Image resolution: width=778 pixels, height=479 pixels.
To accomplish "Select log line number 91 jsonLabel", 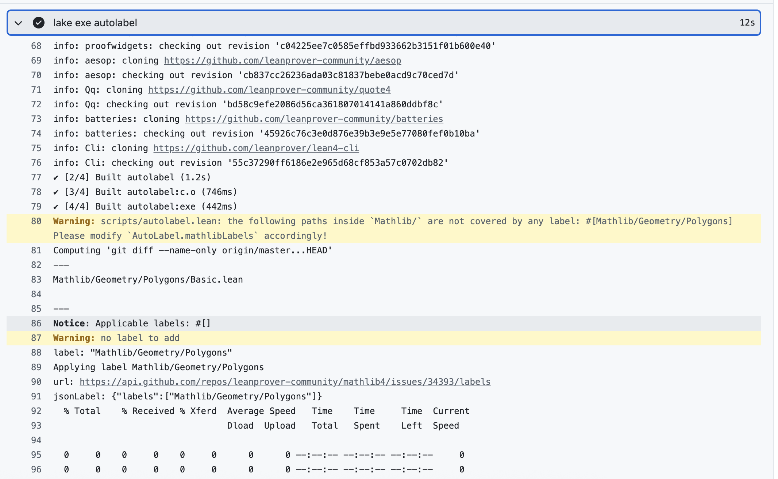I will (x=36, y=396).
